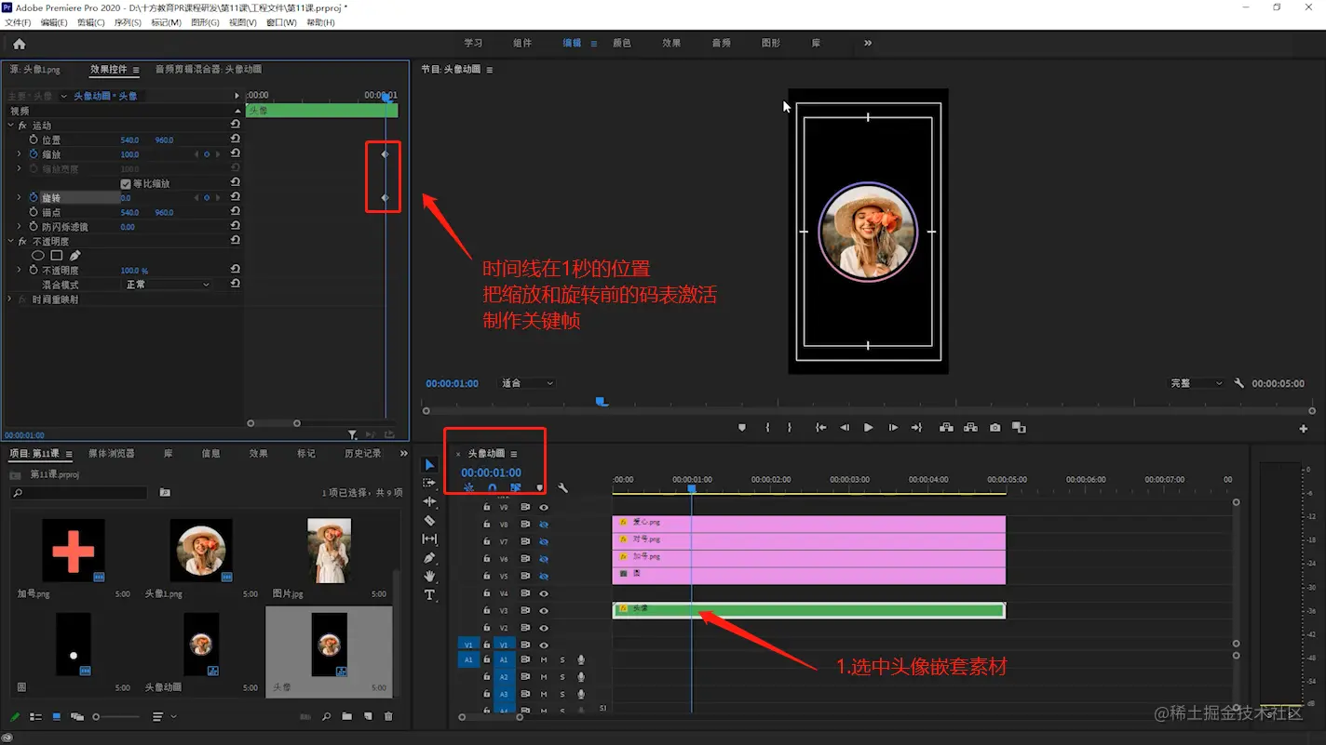
Task: Toggle the 等比缩放 checkbox
Action: click(126, 184)
